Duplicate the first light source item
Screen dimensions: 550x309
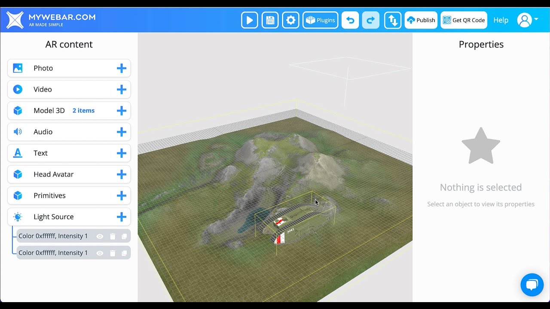pos(124,236)
